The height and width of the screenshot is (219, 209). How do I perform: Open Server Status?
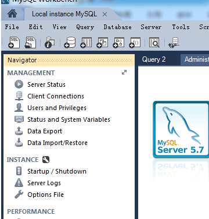click(46, 84)
